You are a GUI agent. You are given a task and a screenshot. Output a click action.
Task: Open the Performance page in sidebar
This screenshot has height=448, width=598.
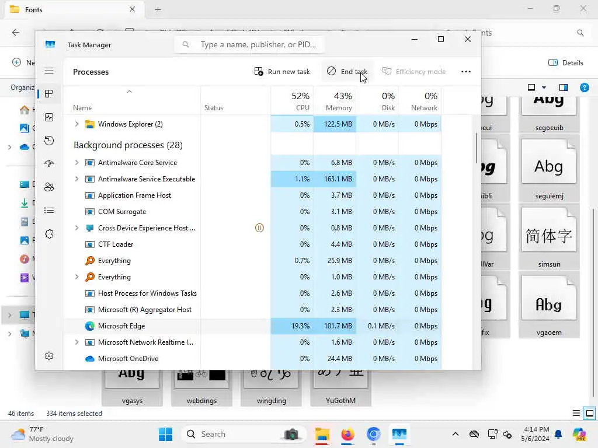click(49, 117)
